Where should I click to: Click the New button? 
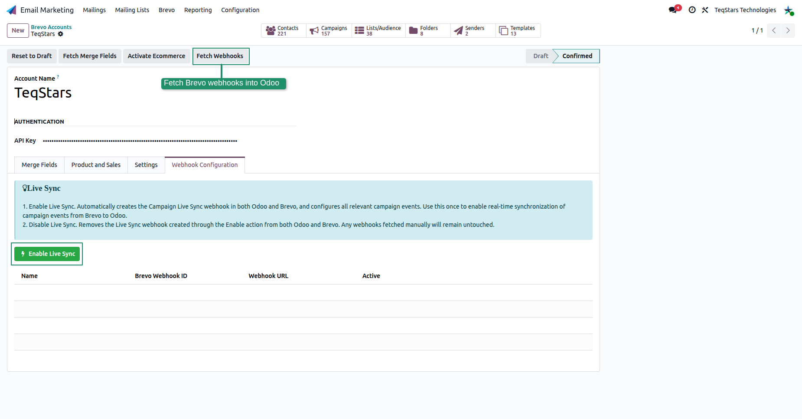click(x=18, y=30)
